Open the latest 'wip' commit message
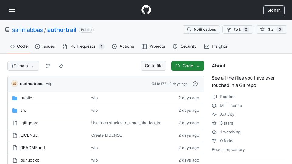 tap(49, 84)
